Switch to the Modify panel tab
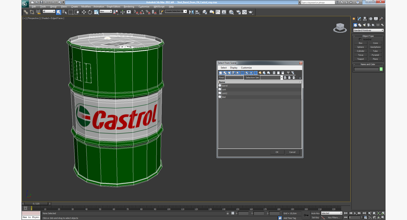 point(359,19)
